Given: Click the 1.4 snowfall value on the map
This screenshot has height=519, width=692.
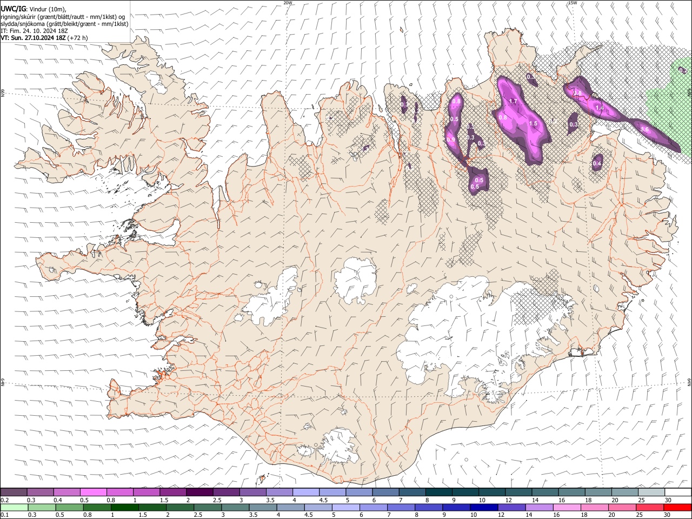Looking at the screenshot, I should click(600, 108).
